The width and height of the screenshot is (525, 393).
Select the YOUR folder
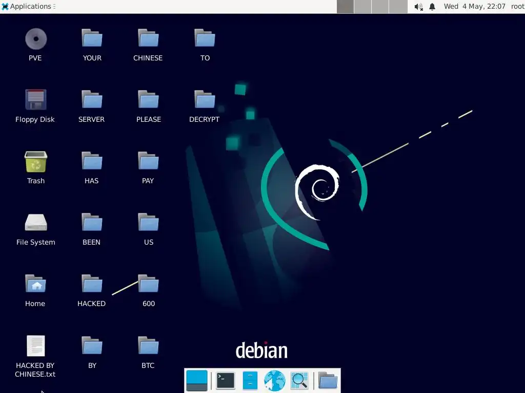pyautogui.click(x=92, y=38)
